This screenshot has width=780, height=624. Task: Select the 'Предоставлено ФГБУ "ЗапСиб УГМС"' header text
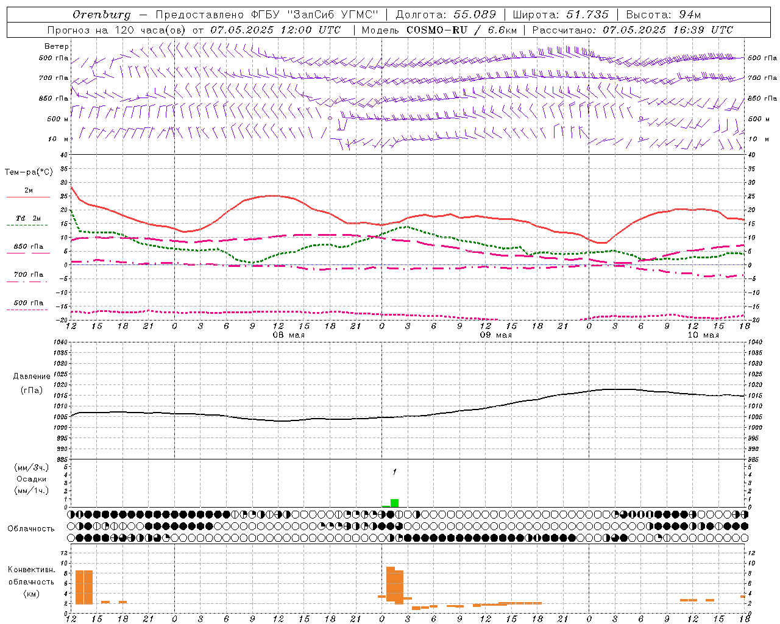tap(267, 15)
